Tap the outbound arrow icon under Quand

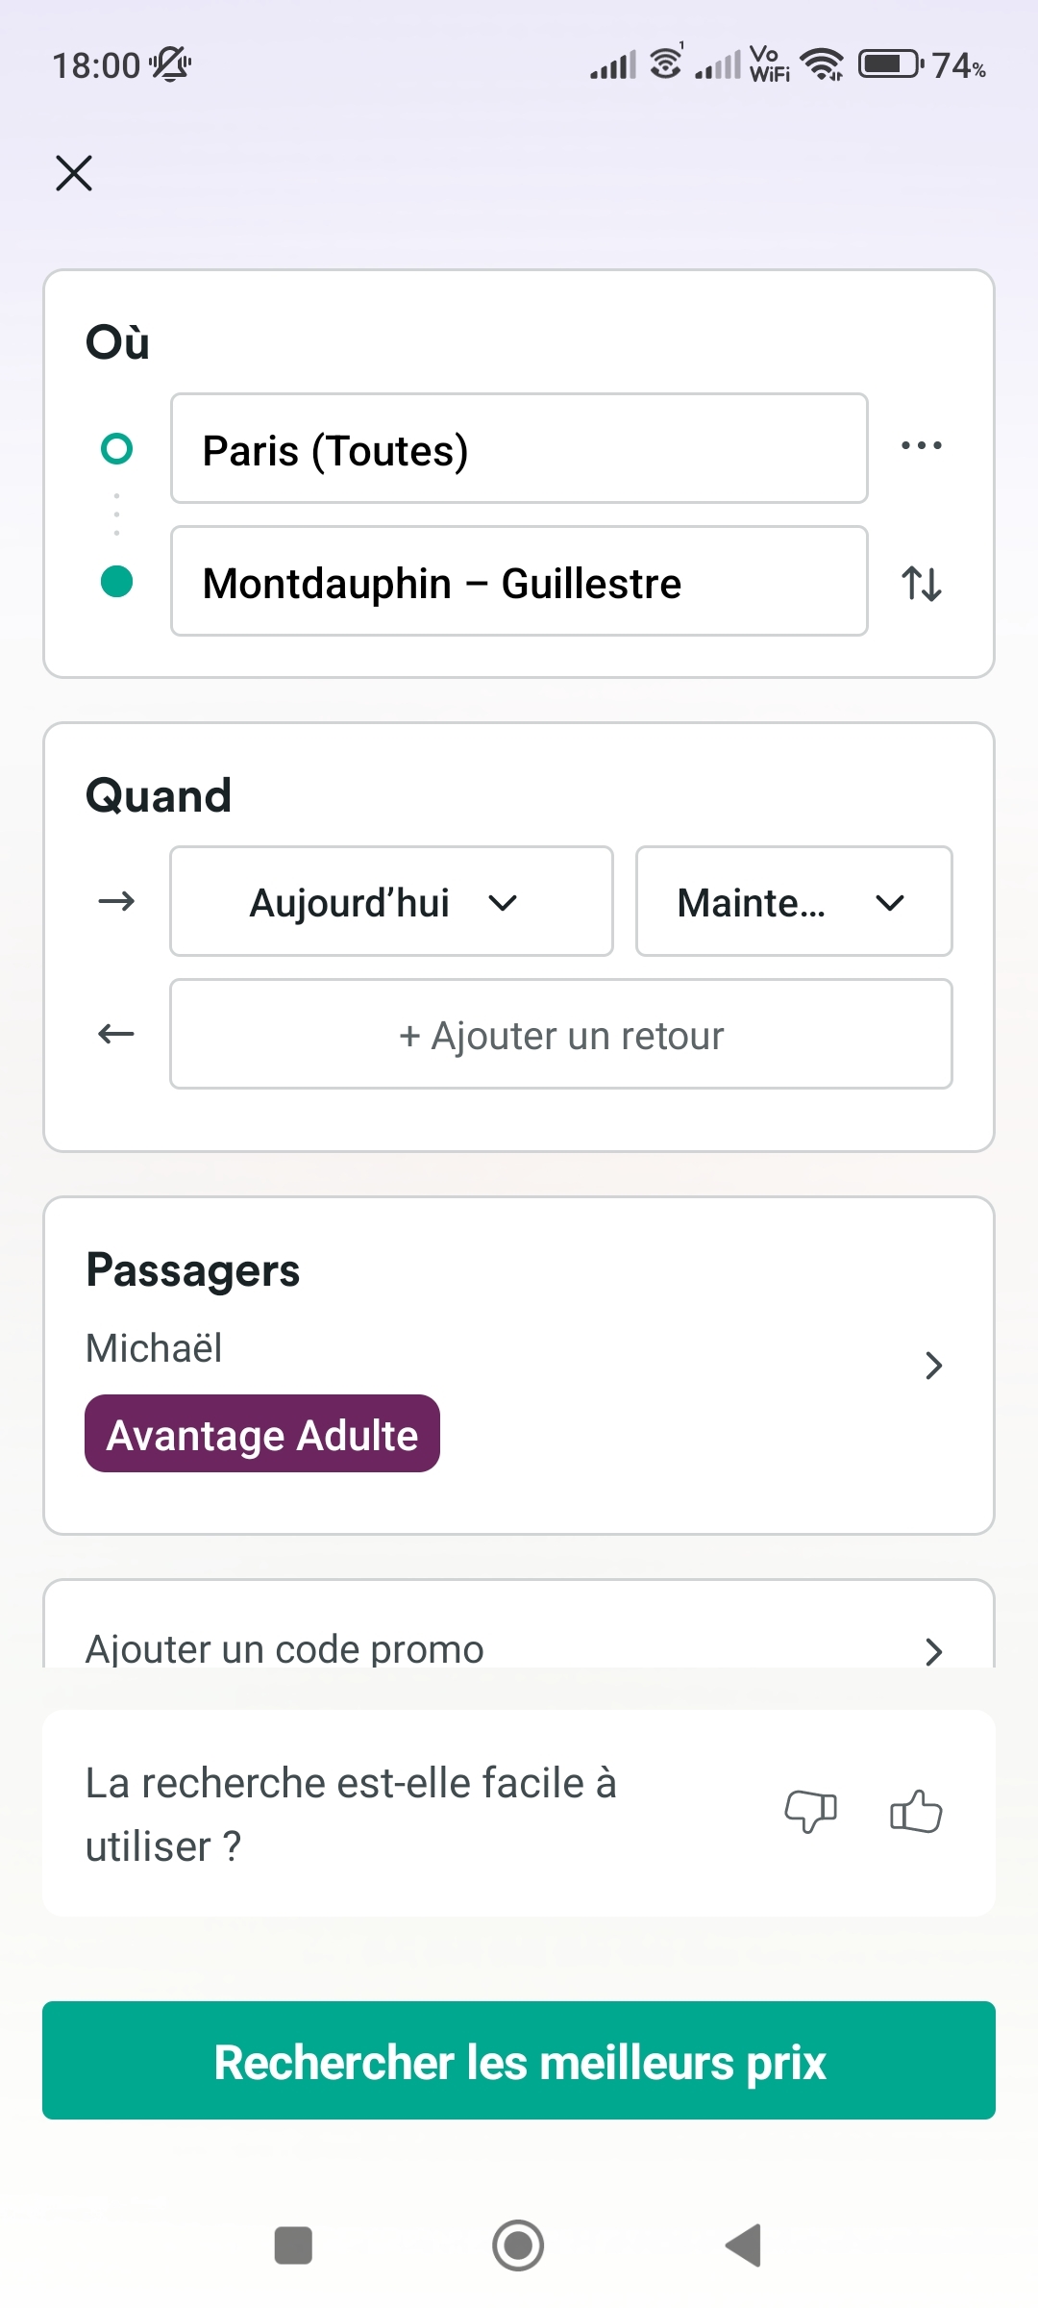(116, 901)
